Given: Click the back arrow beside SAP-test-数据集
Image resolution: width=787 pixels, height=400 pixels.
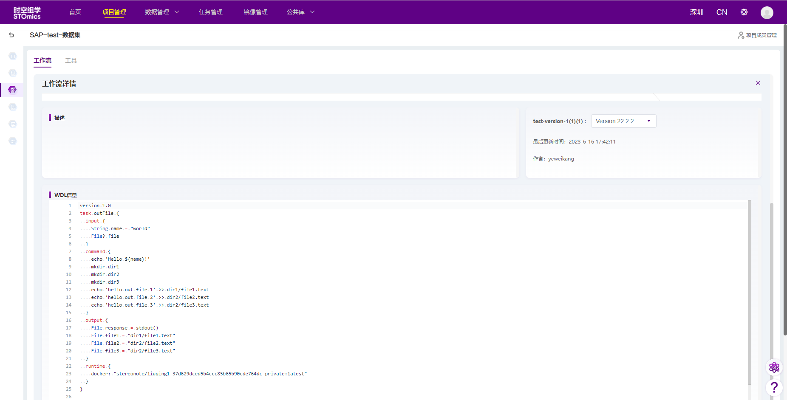Looking at the screenshot, I should [11, 35].
